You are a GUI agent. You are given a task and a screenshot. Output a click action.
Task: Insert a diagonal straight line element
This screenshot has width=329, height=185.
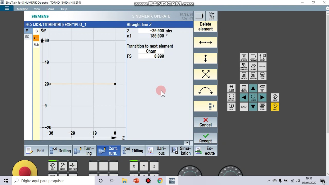[x=205, y=74]
